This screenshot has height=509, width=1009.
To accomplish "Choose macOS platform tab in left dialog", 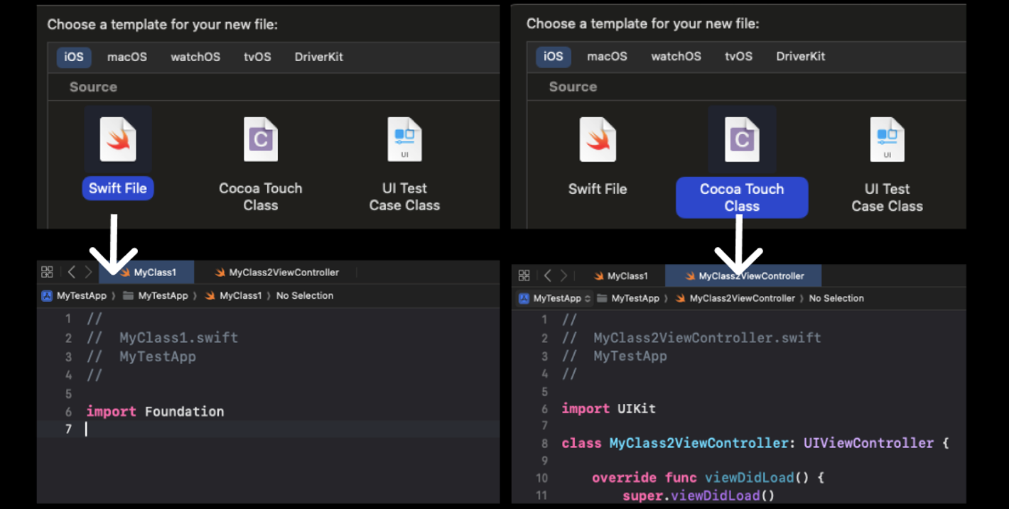I will pos(127,57).
